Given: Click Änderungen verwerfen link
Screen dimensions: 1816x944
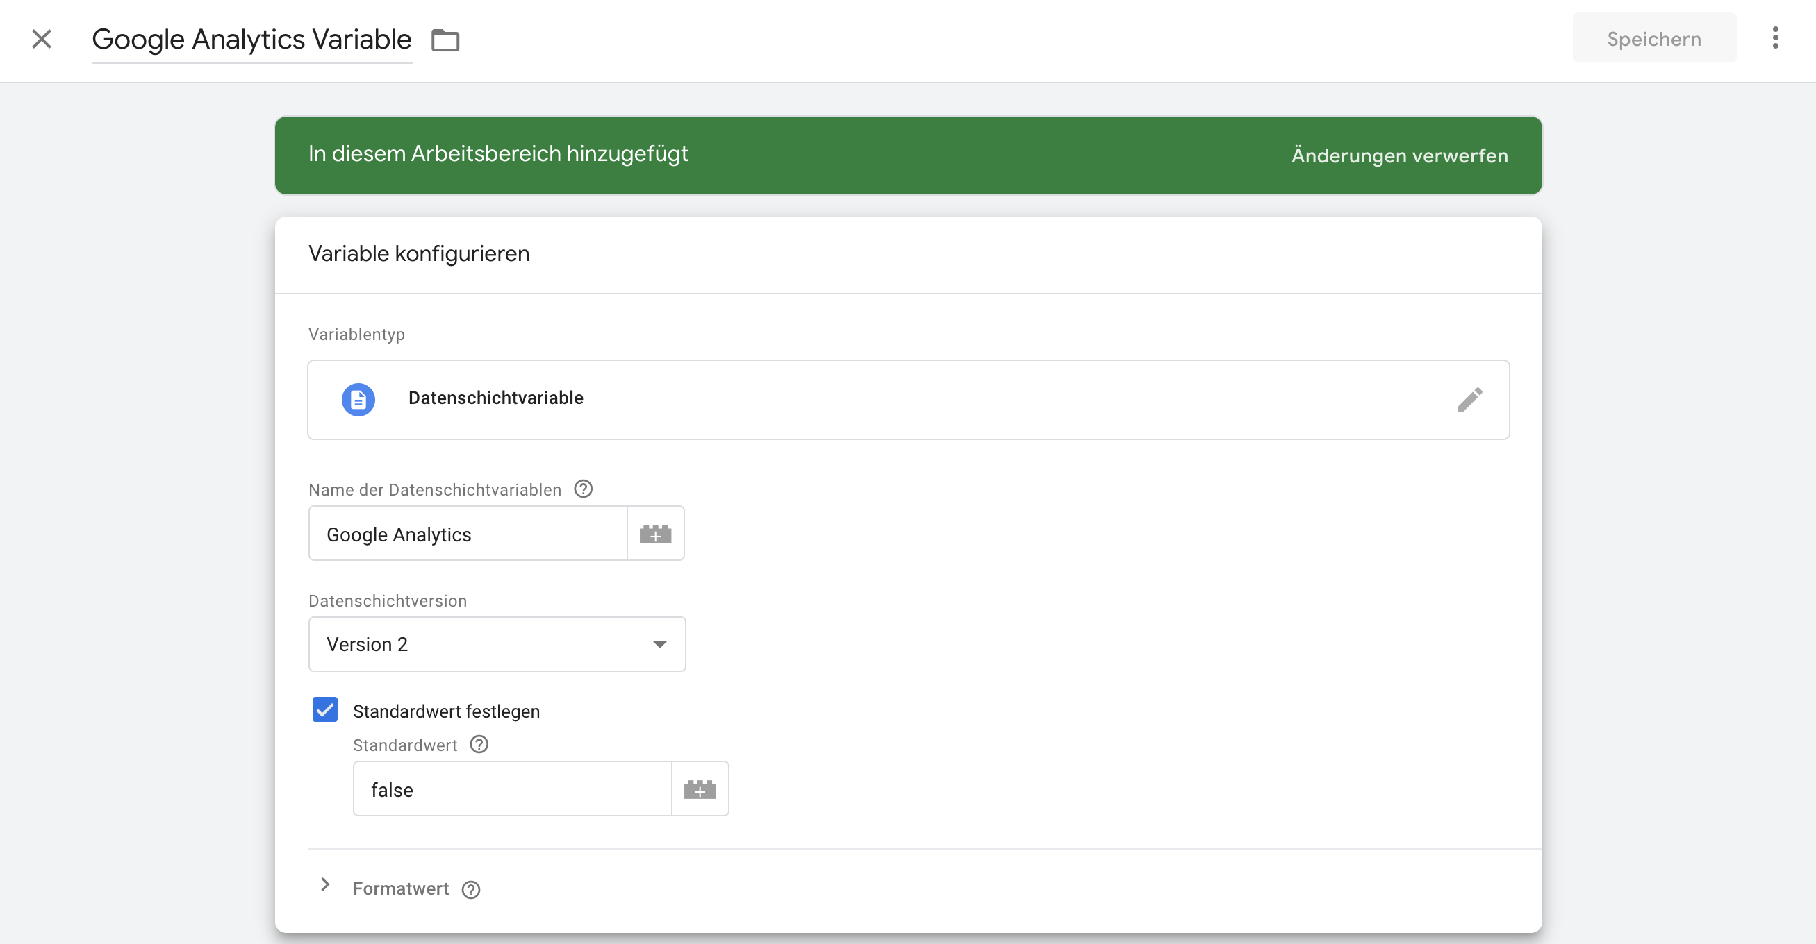Looking at the screenshot, I should coord(1399,155).
